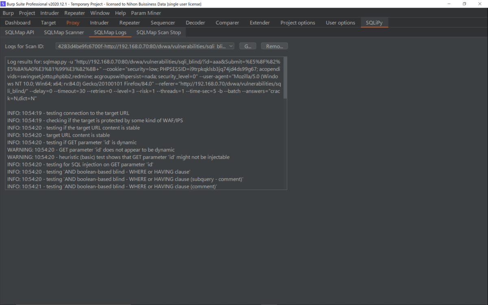Click the Burp Suite logo icon in title bar

pyautogui.click(x=3, y=4)
